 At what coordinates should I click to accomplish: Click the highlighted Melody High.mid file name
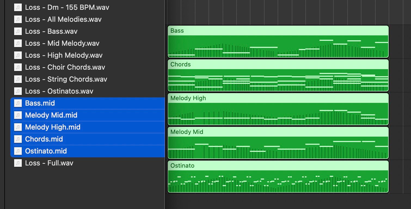[53, 127]
